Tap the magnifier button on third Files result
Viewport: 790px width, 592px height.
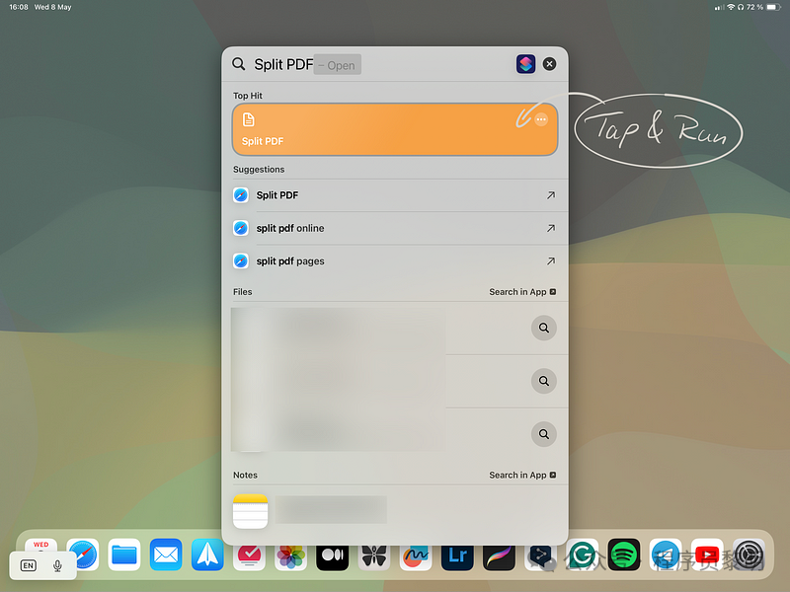[544, 434]
